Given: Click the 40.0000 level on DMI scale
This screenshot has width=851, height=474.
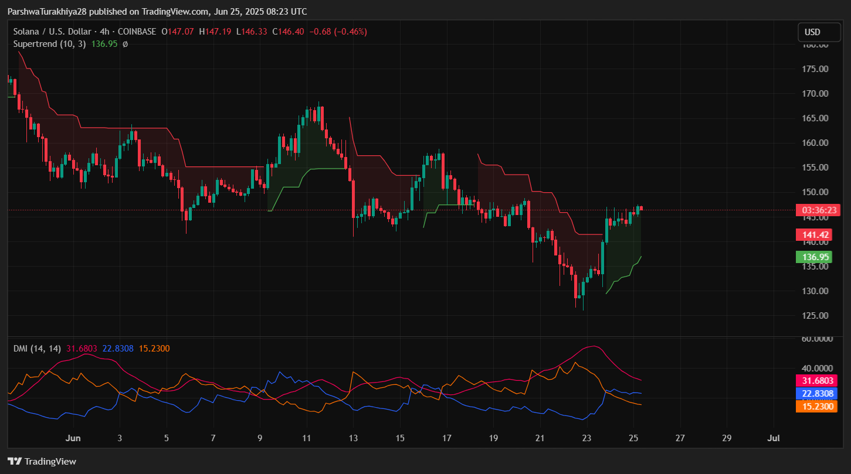Looking at the screenshot, I should (816, 368).
